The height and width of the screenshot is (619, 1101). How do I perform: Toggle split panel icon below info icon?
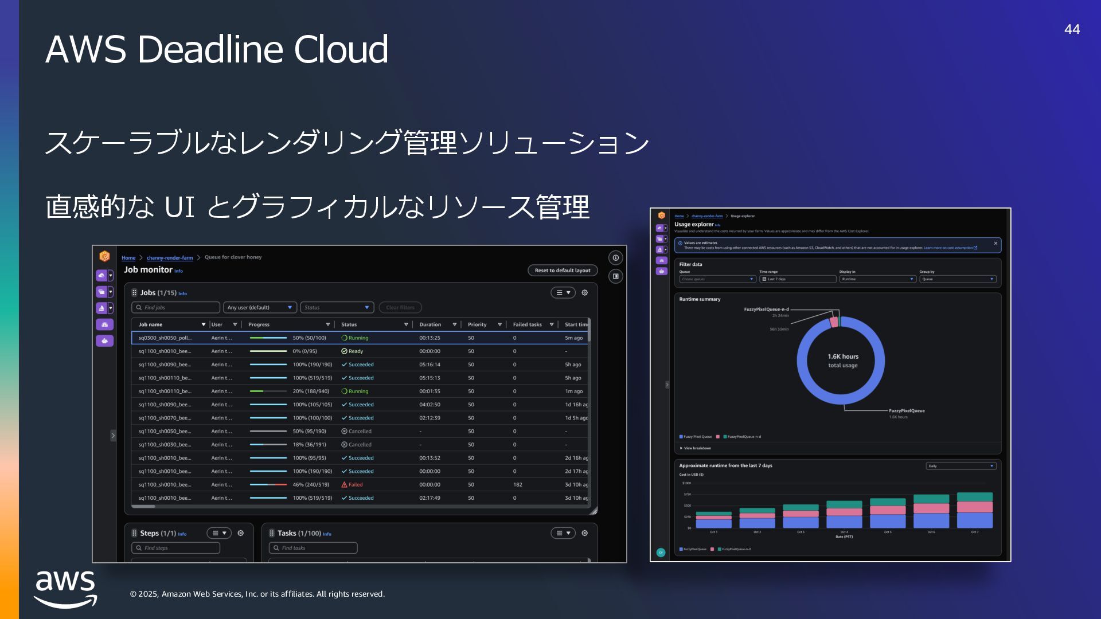615,276
